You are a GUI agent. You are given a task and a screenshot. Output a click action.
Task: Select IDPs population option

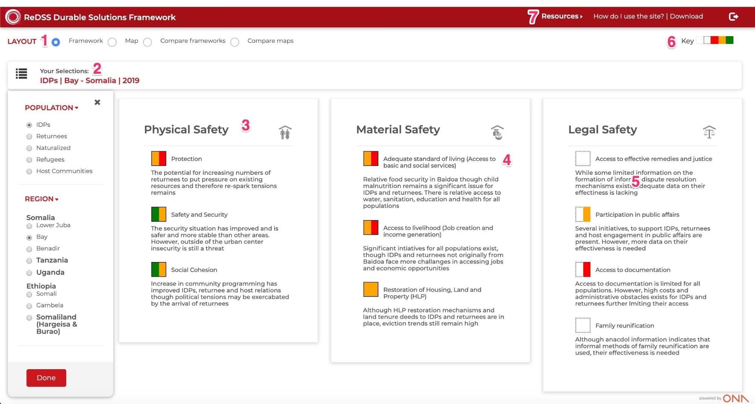click(29, 125)
